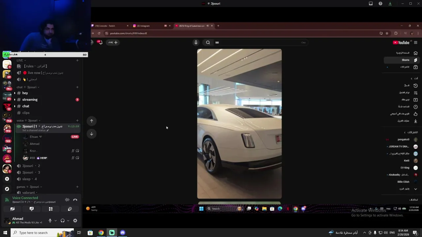Open Chrome from the bottom Windows taskbar
This screenshot has height=237, width=422.
coord(101,233)
